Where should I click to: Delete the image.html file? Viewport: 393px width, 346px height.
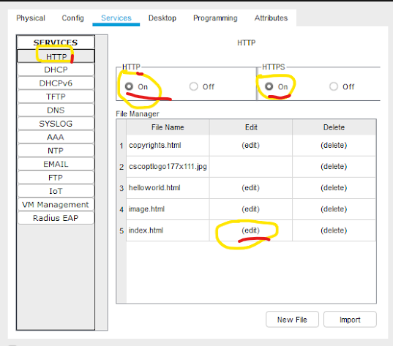334,209
